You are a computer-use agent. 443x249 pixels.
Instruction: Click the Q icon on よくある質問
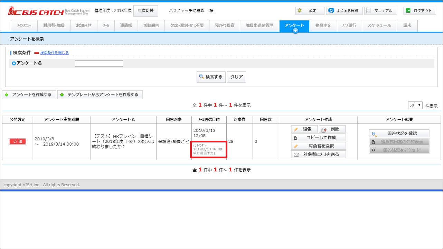[331, 11]
